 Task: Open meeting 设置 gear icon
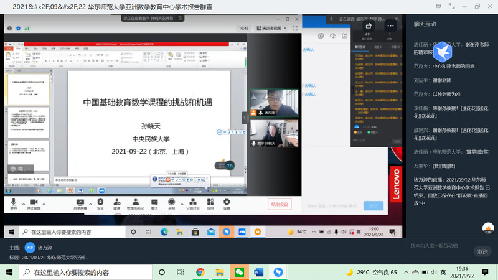tap(227, 204)
